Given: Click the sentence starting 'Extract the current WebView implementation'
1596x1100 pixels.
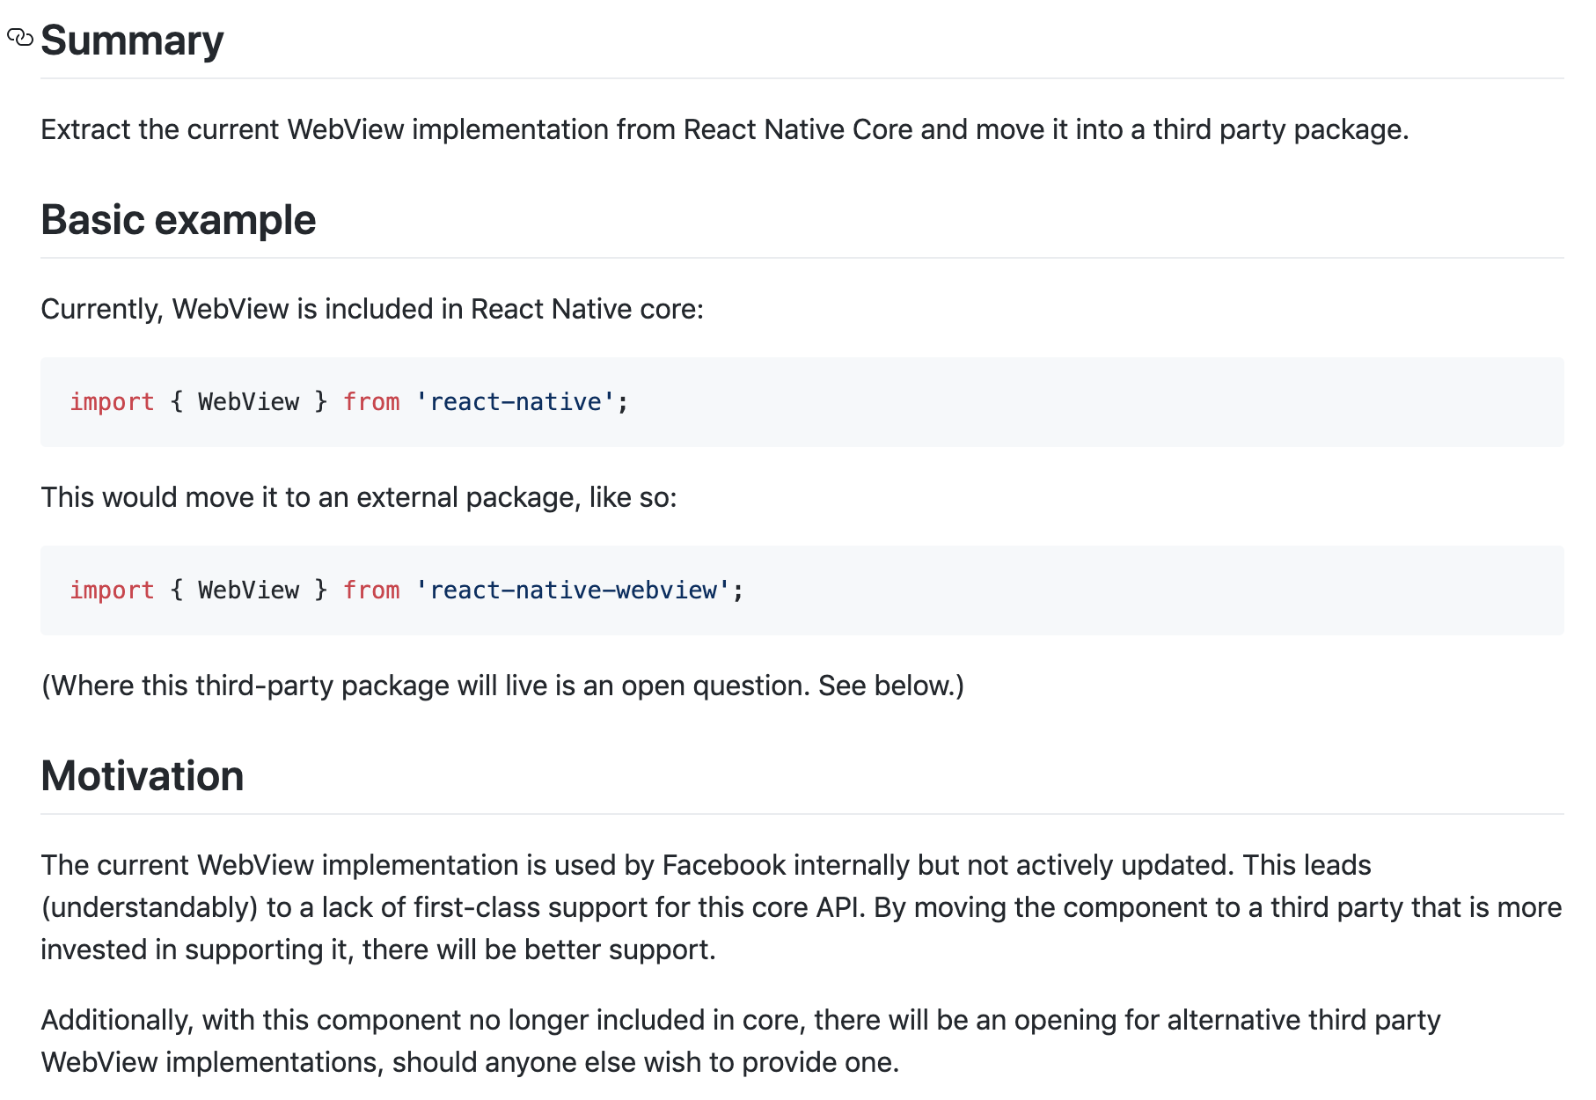Looking at the screenshot, I should click(725, 129).
